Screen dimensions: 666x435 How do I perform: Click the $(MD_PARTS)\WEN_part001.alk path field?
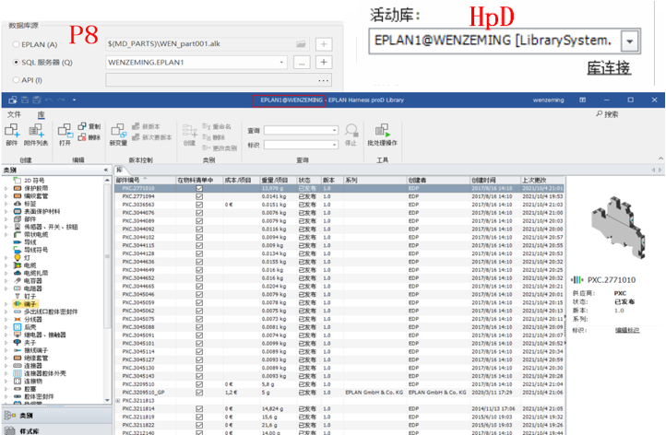point(208,43)
